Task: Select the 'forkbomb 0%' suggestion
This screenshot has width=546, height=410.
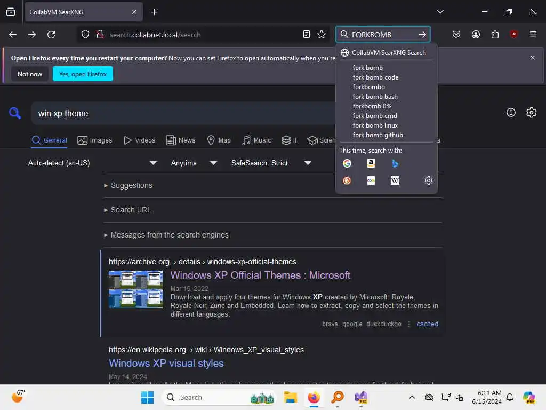Action: point(372,106)
